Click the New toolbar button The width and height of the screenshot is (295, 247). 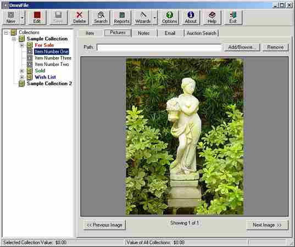tap(11, 18)
